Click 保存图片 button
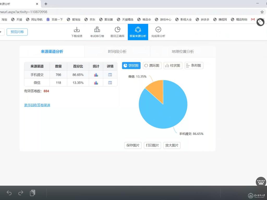Viewport: 267px width, 200px height. 133,145
